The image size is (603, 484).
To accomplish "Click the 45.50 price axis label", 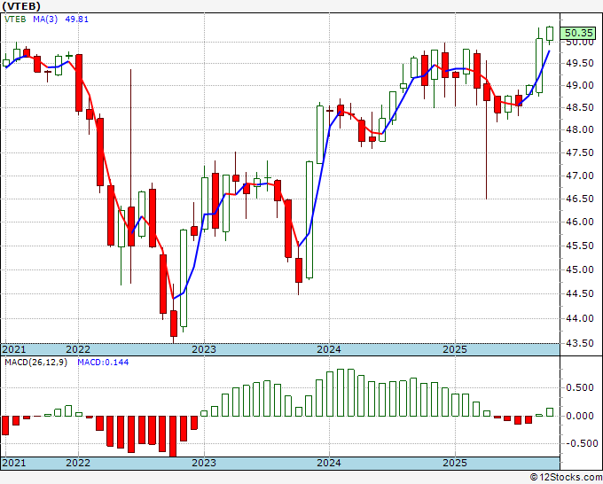I will tap(580, 246).
